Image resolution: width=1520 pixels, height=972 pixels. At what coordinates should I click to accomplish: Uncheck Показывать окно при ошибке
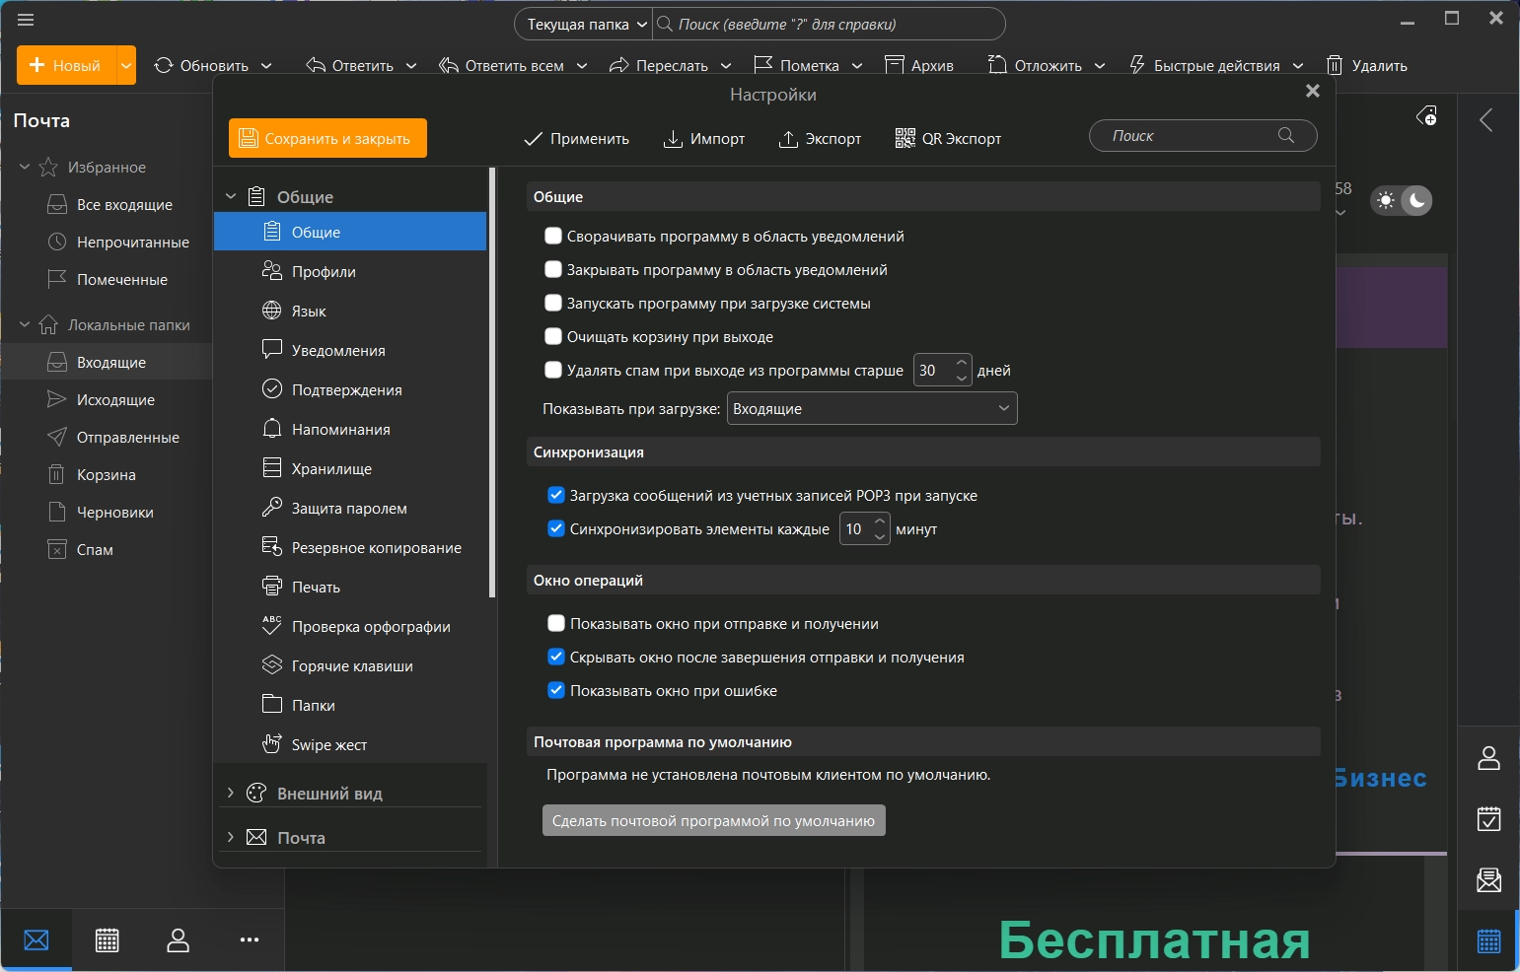pos(556,691)
